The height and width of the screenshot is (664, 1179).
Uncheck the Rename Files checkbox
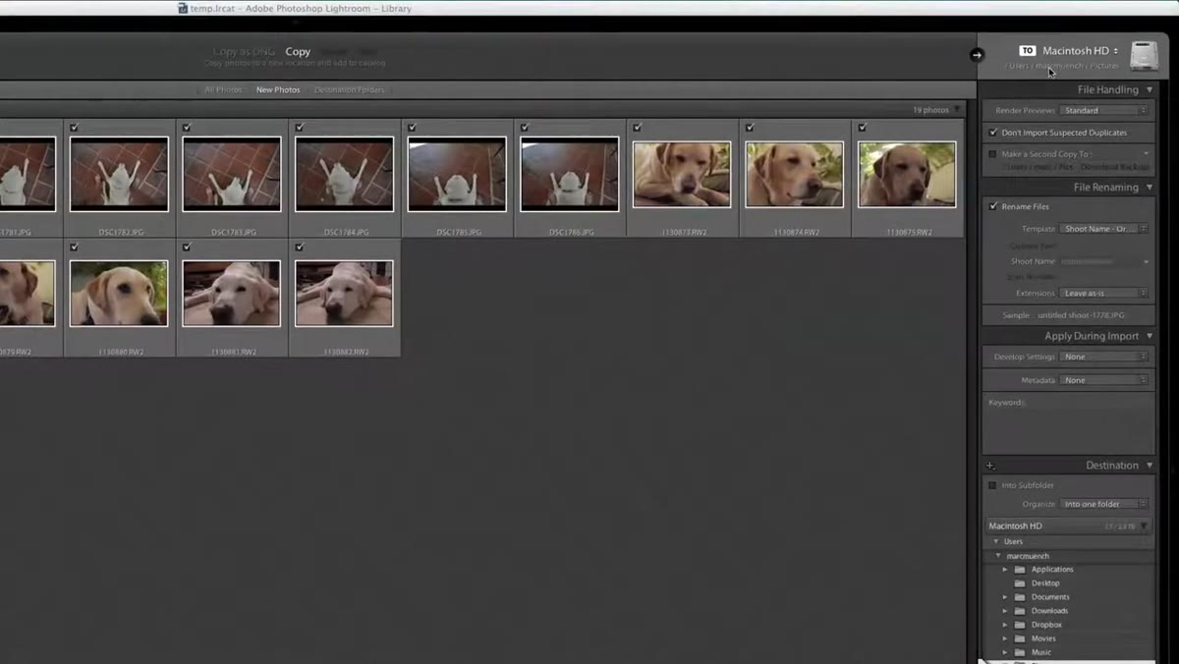pos(993,207)
